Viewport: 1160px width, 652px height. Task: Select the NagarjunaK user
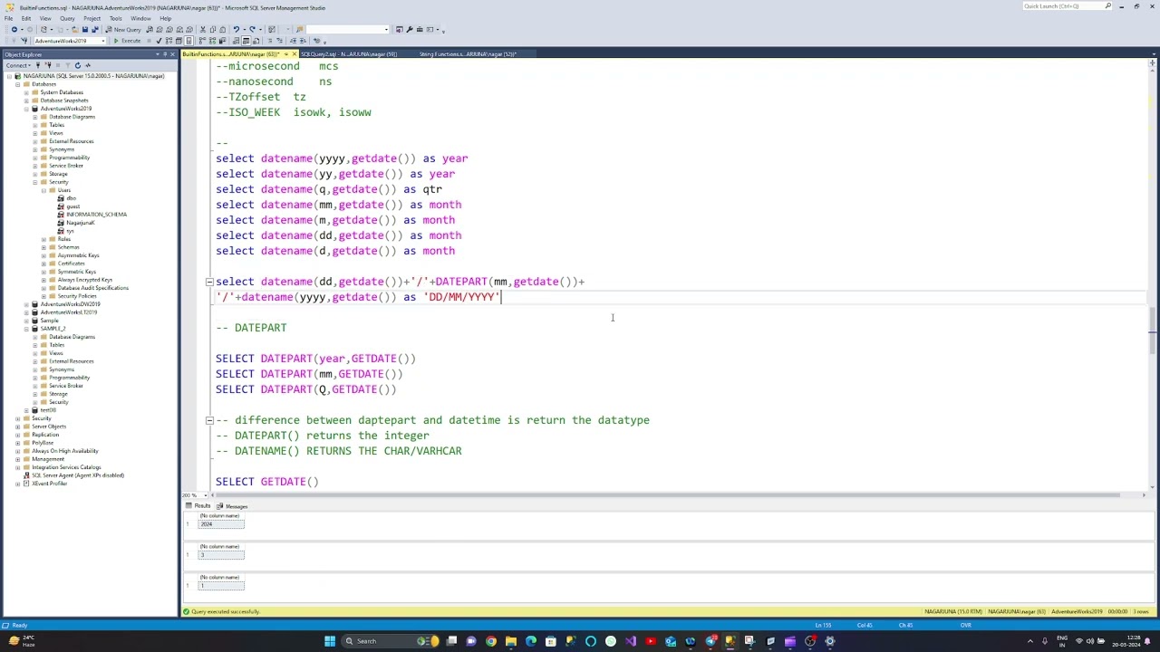pos(81,223)
